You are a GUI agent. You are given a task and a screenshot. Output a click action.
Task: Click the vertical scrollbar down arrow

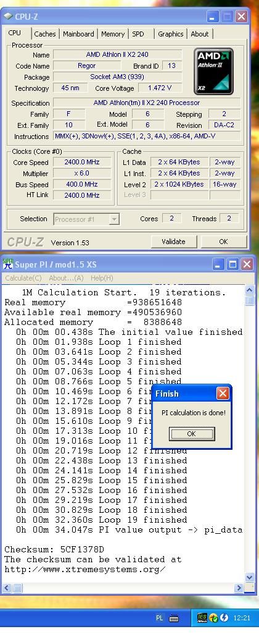tap(250, 577)
